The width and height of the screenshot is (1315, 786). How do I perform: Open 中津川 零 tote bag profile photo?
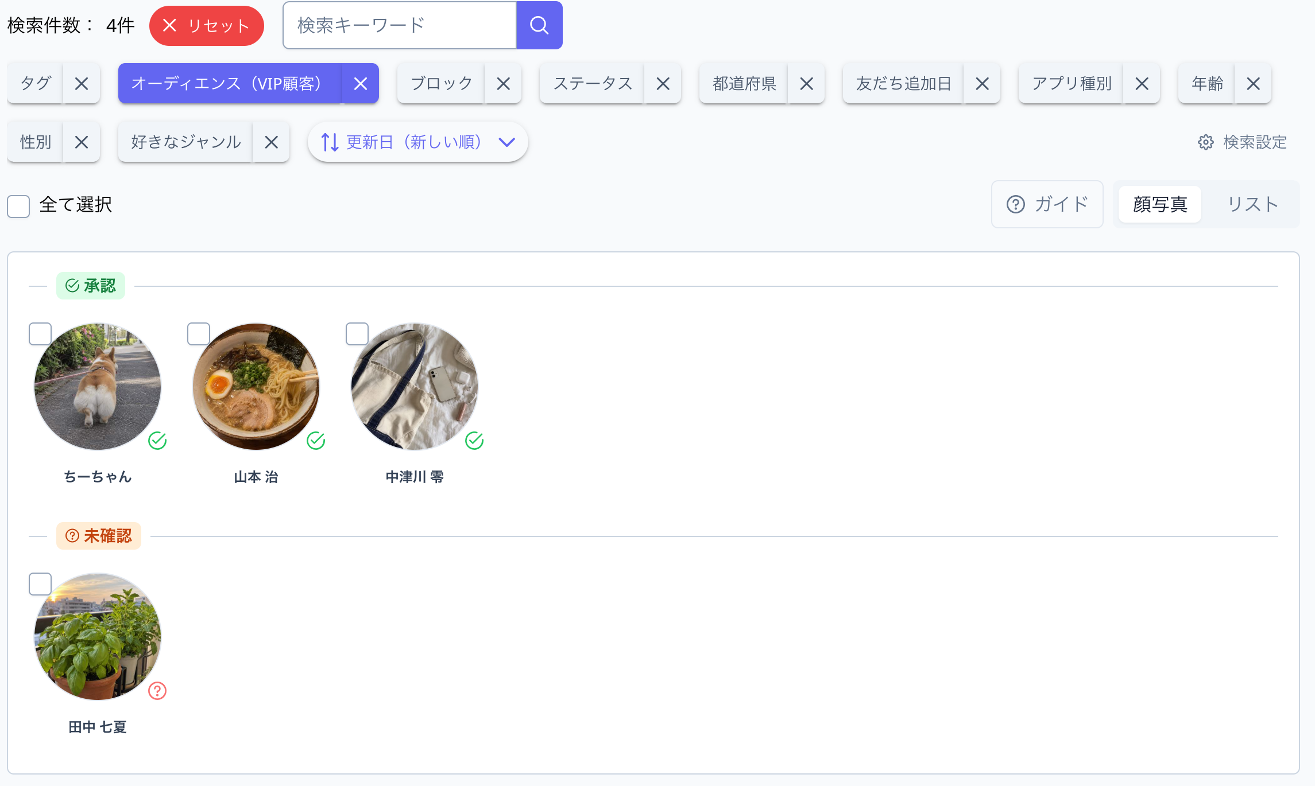(x=415, y=387)
